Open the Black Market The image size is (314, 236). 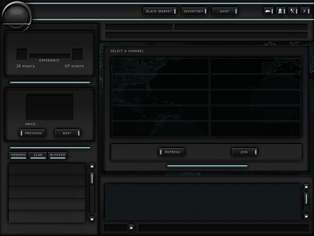point(159,11)
